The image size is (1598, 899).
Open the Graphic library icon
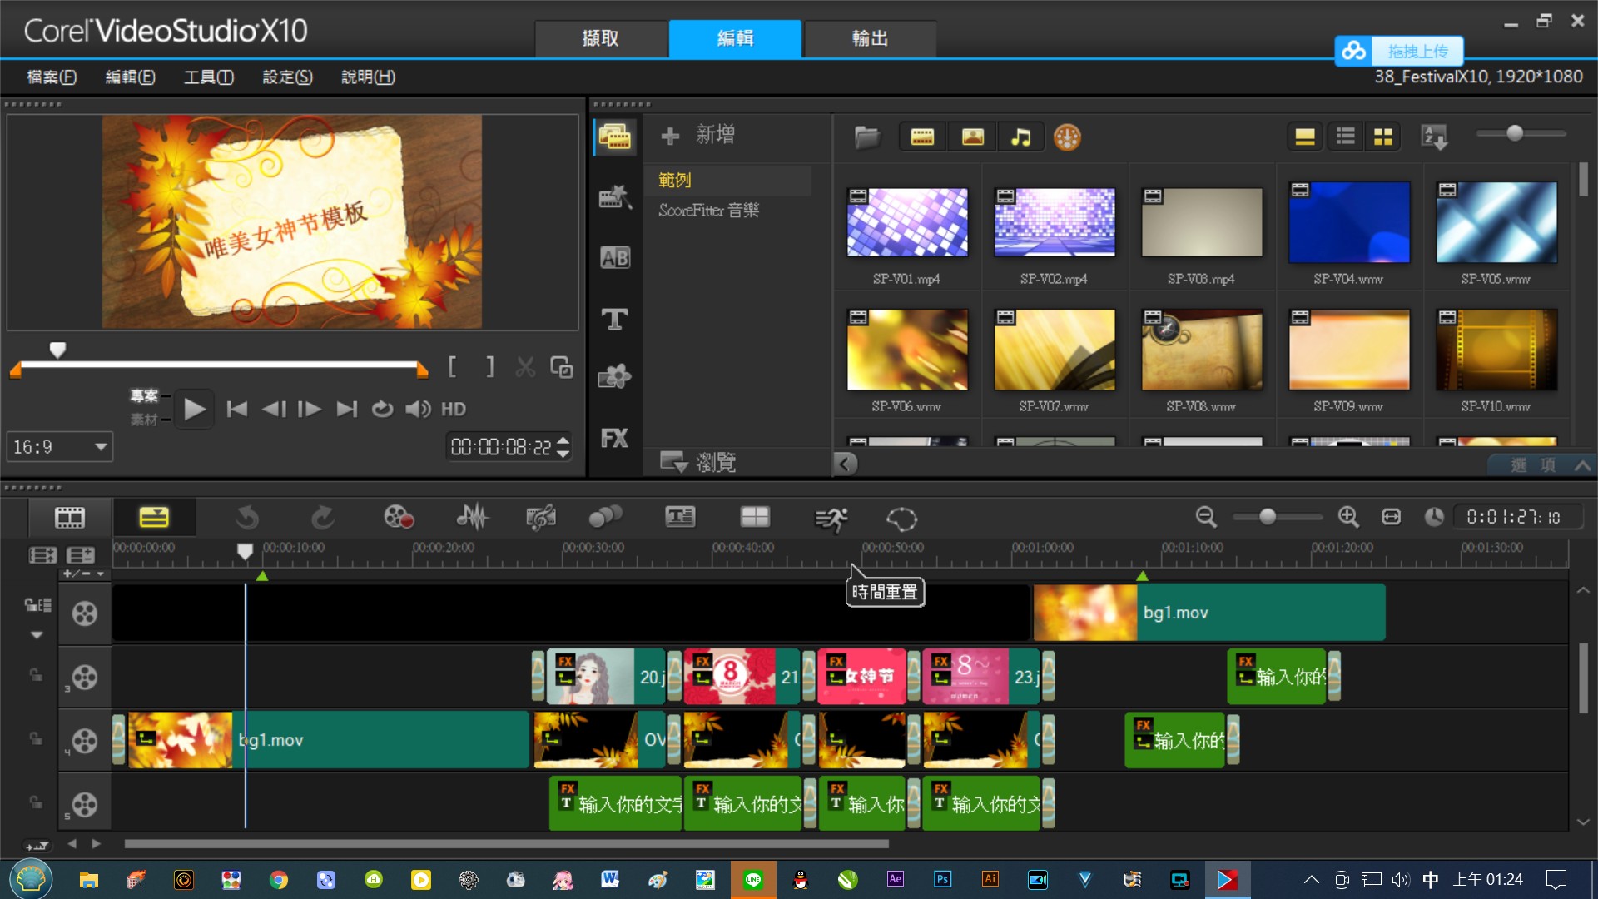pos(614,378)
